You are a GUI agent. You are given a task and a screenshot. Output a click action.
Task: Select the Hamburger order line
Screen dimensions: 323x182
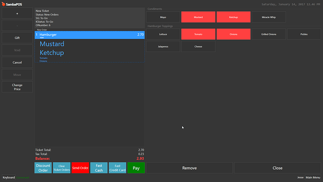pyautogui.click(x=89, y=35)
